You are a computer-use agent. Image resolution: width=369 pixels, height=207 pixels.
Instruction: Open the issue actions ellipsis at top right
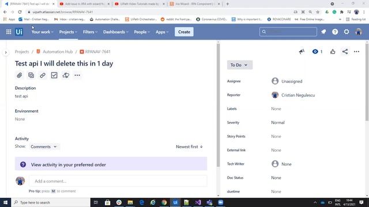[x=356, y=52]
